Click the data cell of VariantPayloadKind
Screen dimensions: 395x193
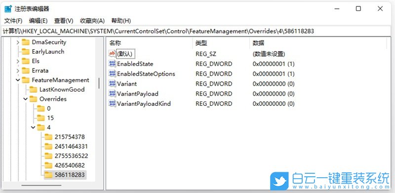click(x=274, y=103)
